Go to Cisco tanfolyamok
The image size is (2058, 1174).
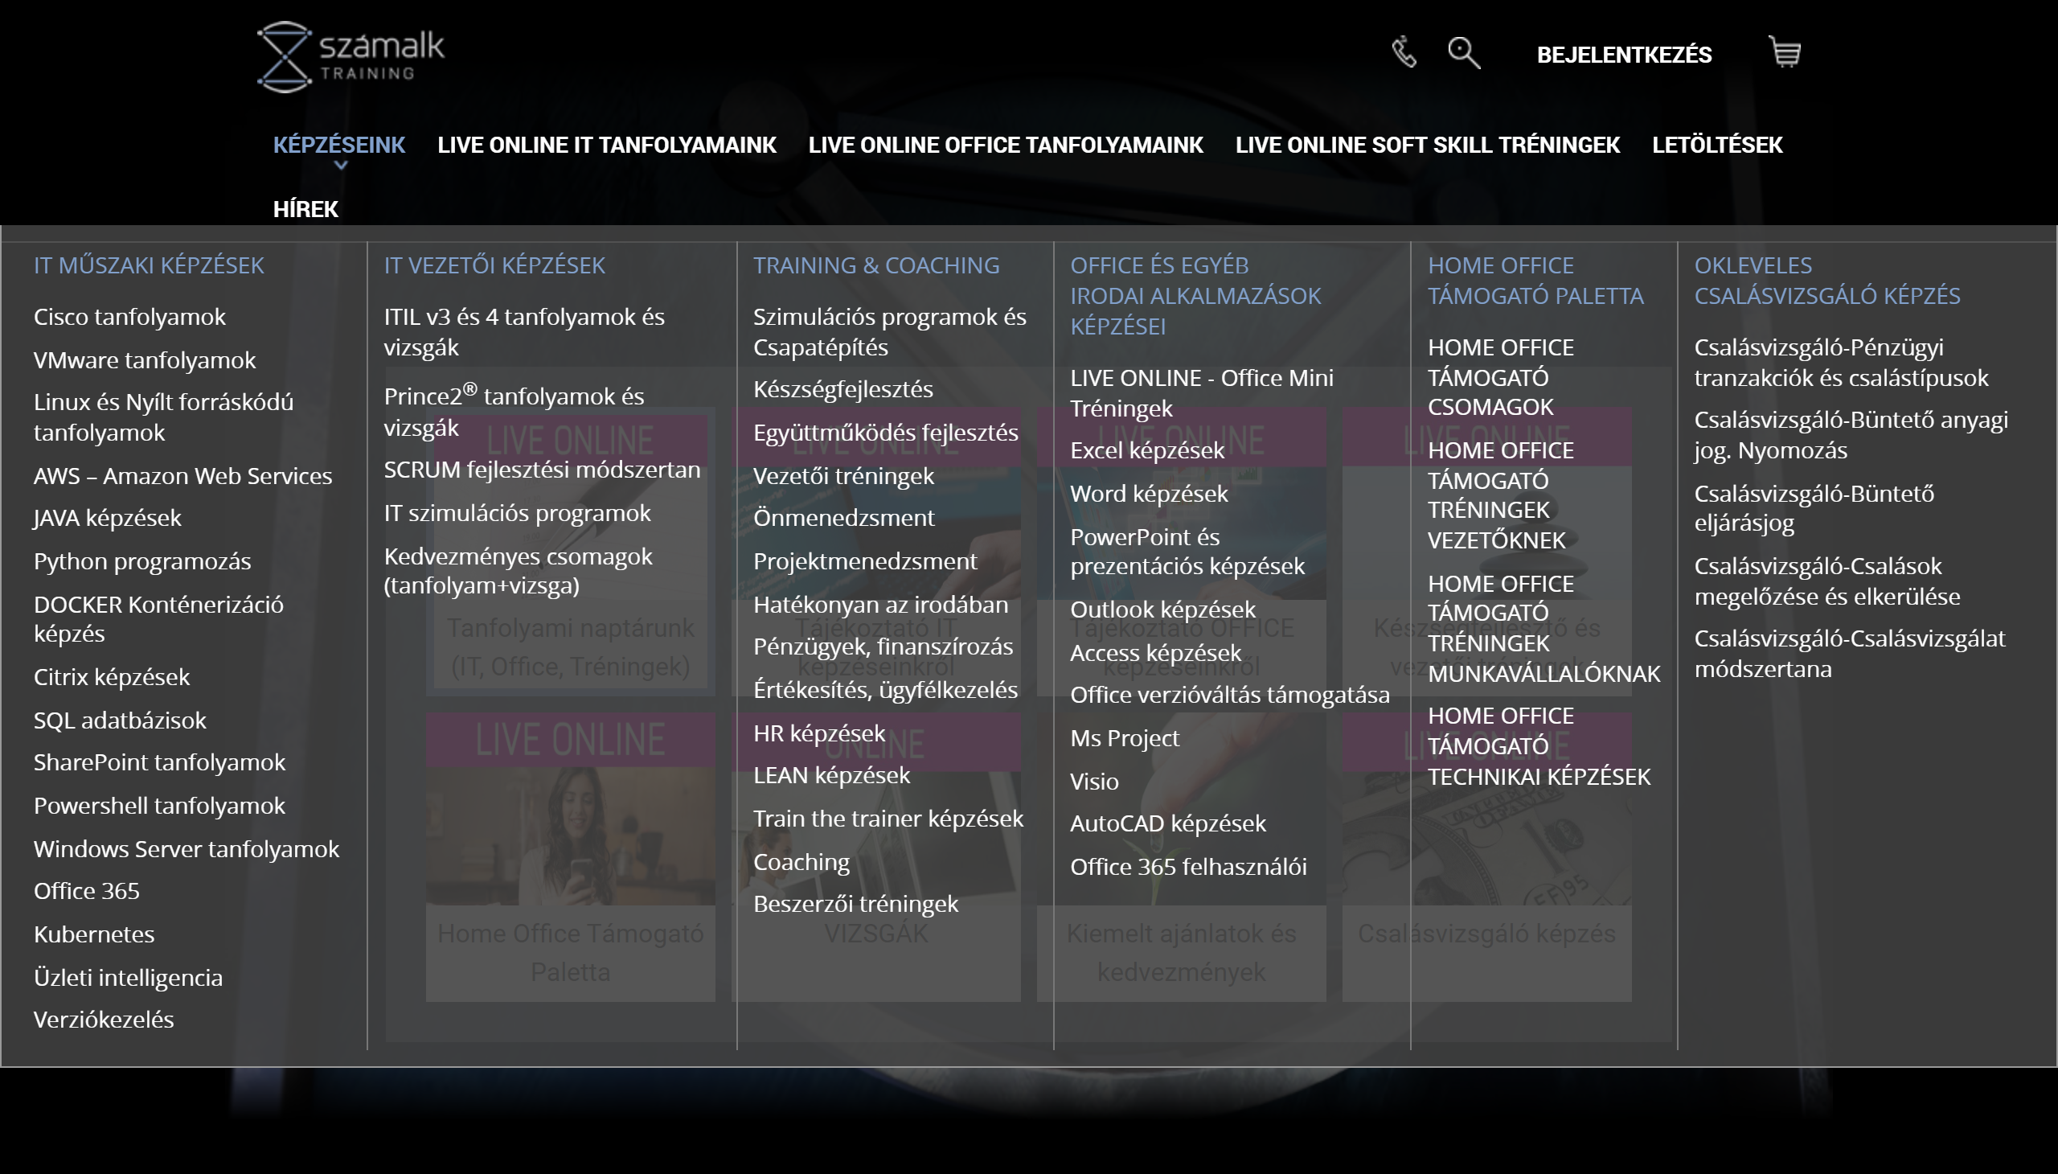[x=129, y=317]
